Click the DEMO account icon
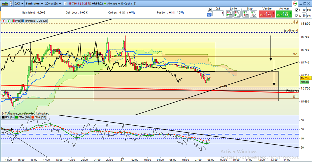 point(5,3)
